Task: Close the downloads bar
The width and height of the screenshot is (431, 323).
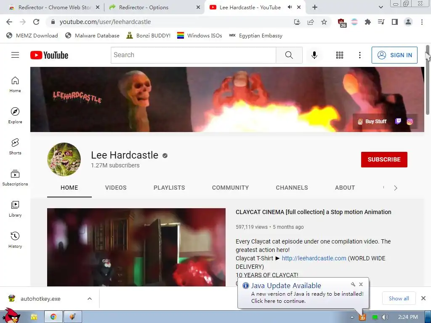Action: click(423, 298)
